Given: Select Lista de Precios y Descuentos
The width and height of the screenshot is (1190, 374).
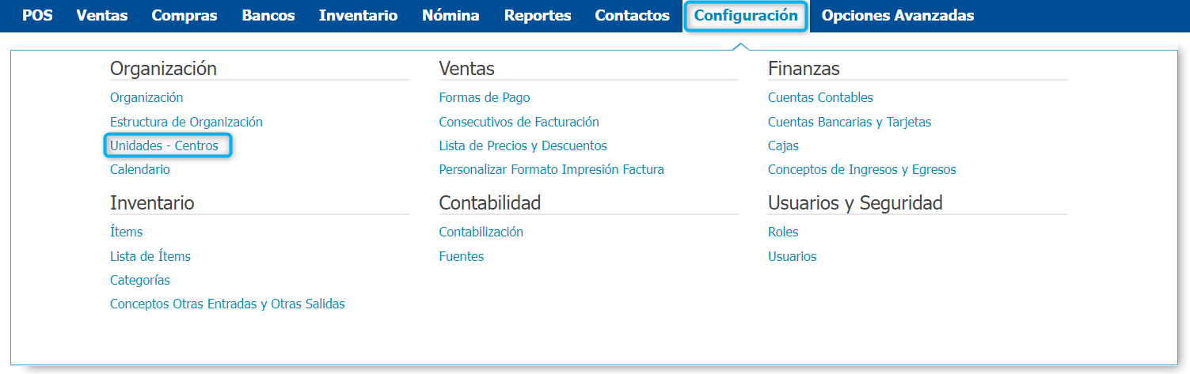Looking at the screenshot, I should [x=523, y=145].
